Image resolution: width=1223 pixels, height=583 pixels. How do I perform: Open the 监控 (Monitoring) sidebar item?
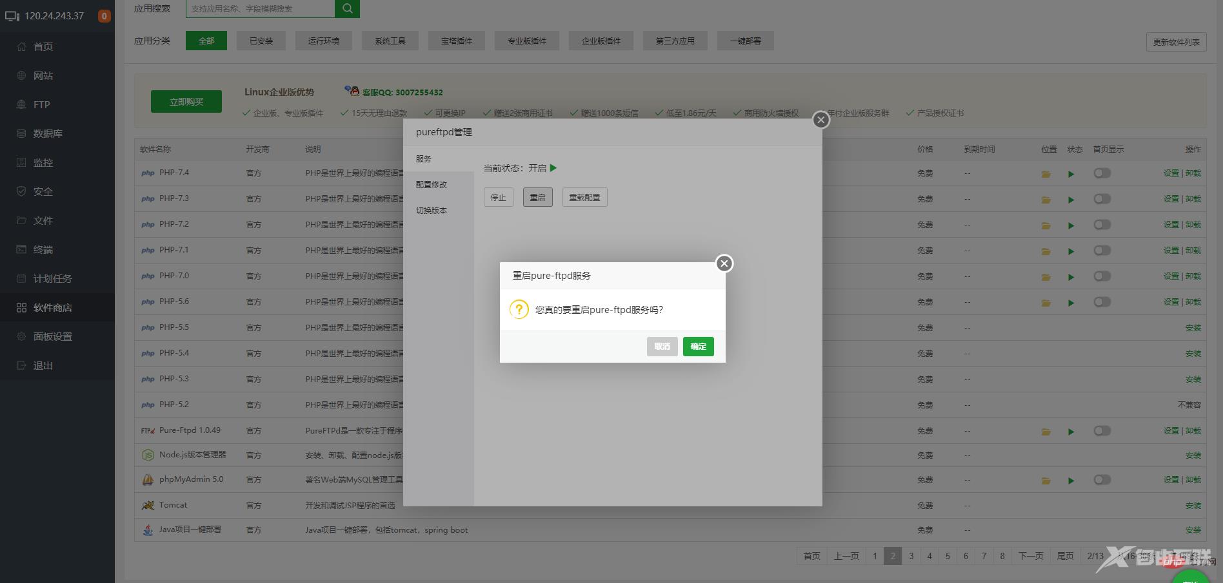coord(43,162)
